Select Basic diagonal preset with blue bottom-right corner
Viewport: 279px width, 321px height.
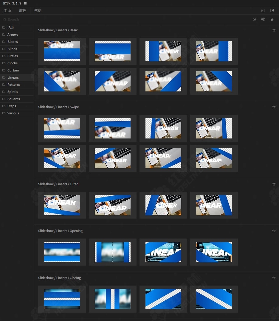(x=163, y=81)
